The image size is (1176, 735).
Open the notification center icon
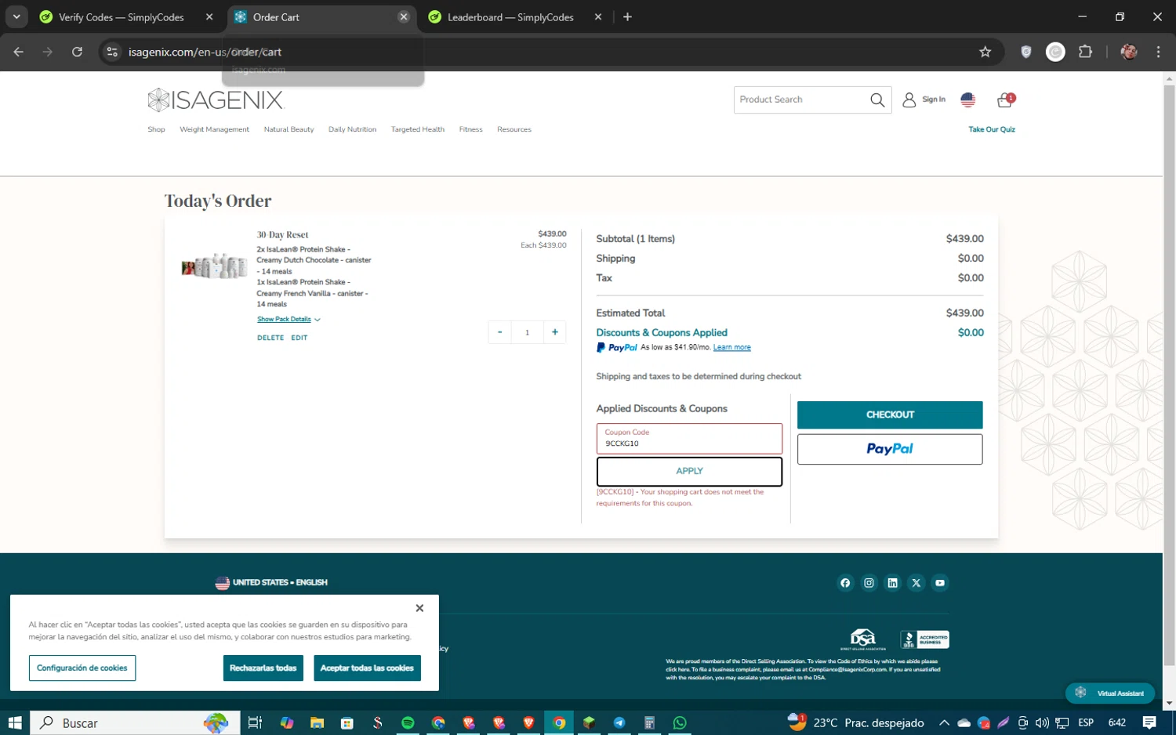coord(1149,723)
